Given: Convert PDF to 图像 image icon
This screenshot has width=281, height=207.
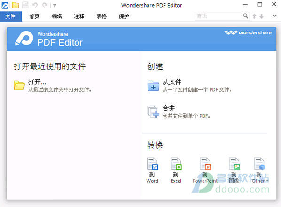Looking at the screenshot, I should (234, 164).
